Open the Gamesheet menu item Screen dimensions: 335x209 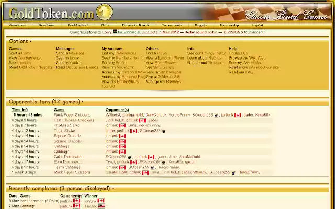(x=18, y=25)
